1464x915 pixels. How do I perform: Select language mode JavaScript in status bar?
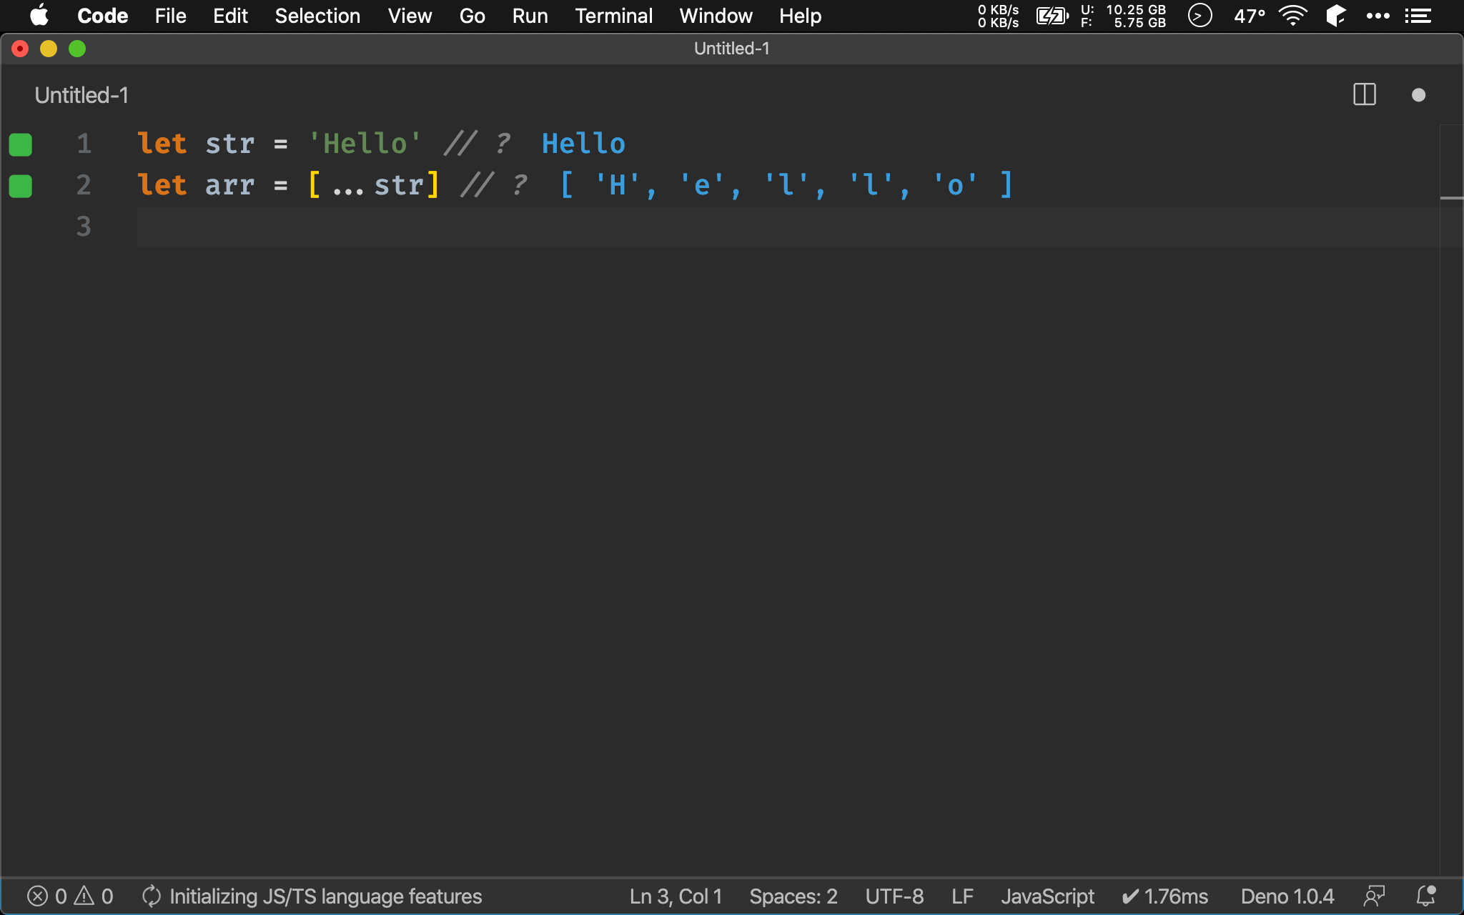pyautogui.click(x=1047, y=896)
